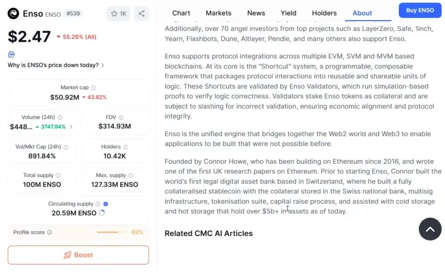This screenshot has width=445, height=272.
Task: Click the Total supply info icon
Action: (58, 175)
